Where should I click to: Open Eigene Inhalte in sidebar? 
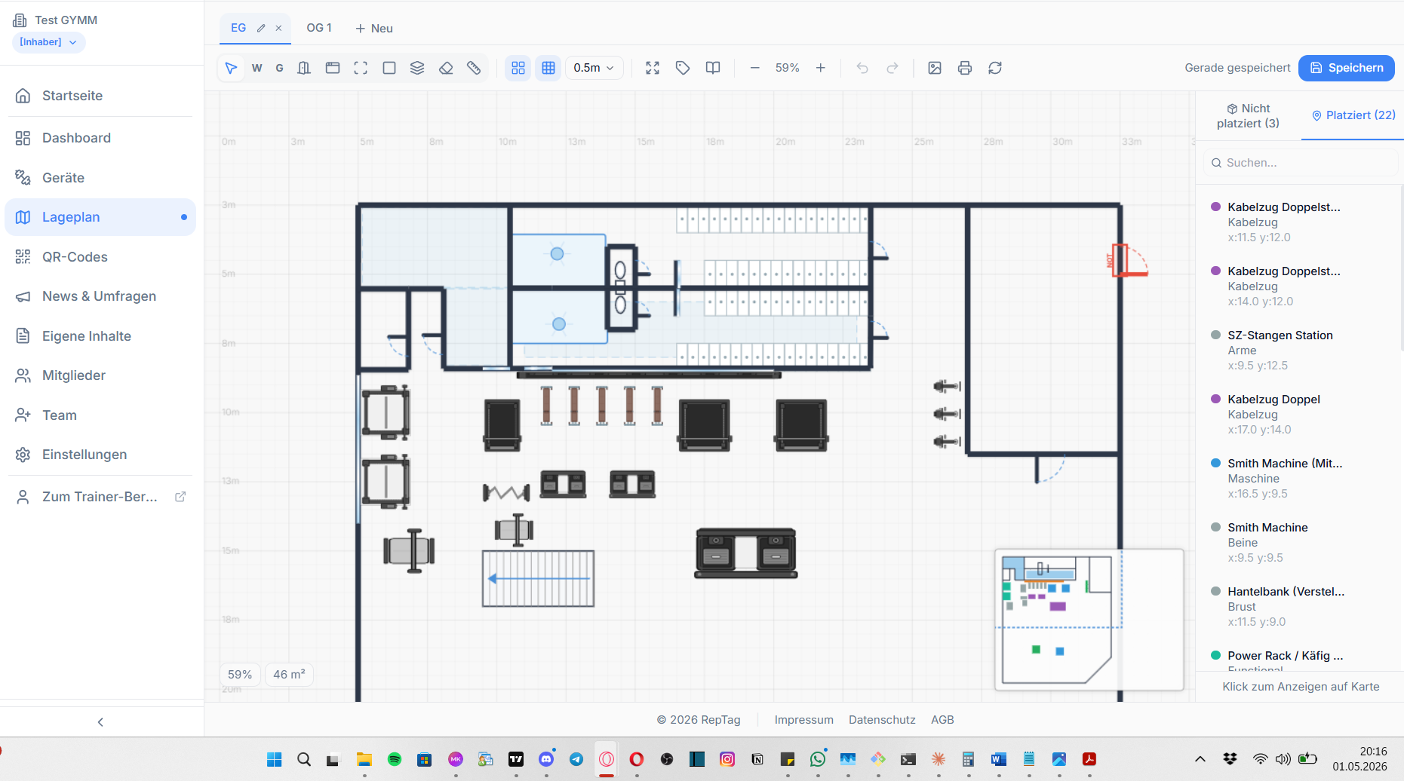pyautogui.click(x=100, y=336)
